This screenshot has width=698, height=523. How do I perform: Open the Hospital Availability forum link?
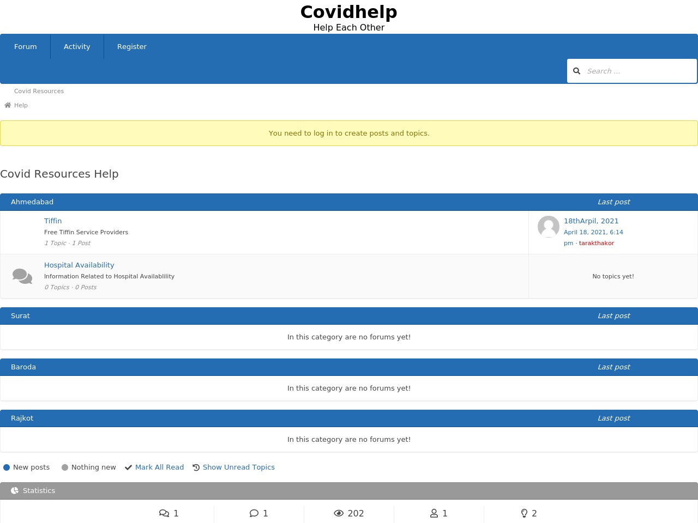click(x=79, y=265)
